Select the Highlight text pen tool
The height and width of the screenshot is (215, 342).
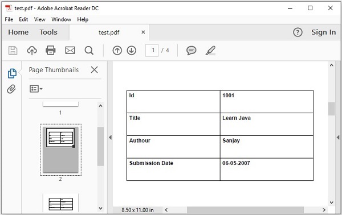click(210, 51)
